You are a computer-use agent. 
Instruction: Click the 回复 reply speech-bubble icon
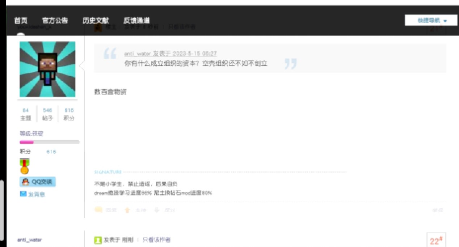[x=98, y=210]
